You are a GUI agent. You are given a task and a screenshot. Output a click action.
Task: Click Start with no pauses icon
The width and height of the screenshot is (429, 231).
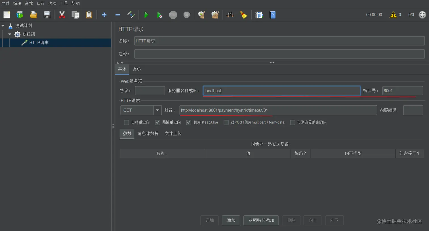(160, 15)
